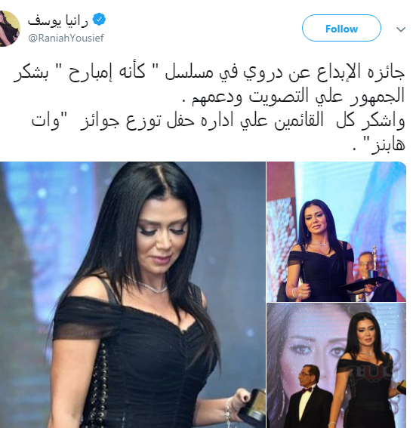Image resolution: width=416 pixels, height=428 pixels.
Task: Click the blue verified badge icon
Action: [99, 20]
